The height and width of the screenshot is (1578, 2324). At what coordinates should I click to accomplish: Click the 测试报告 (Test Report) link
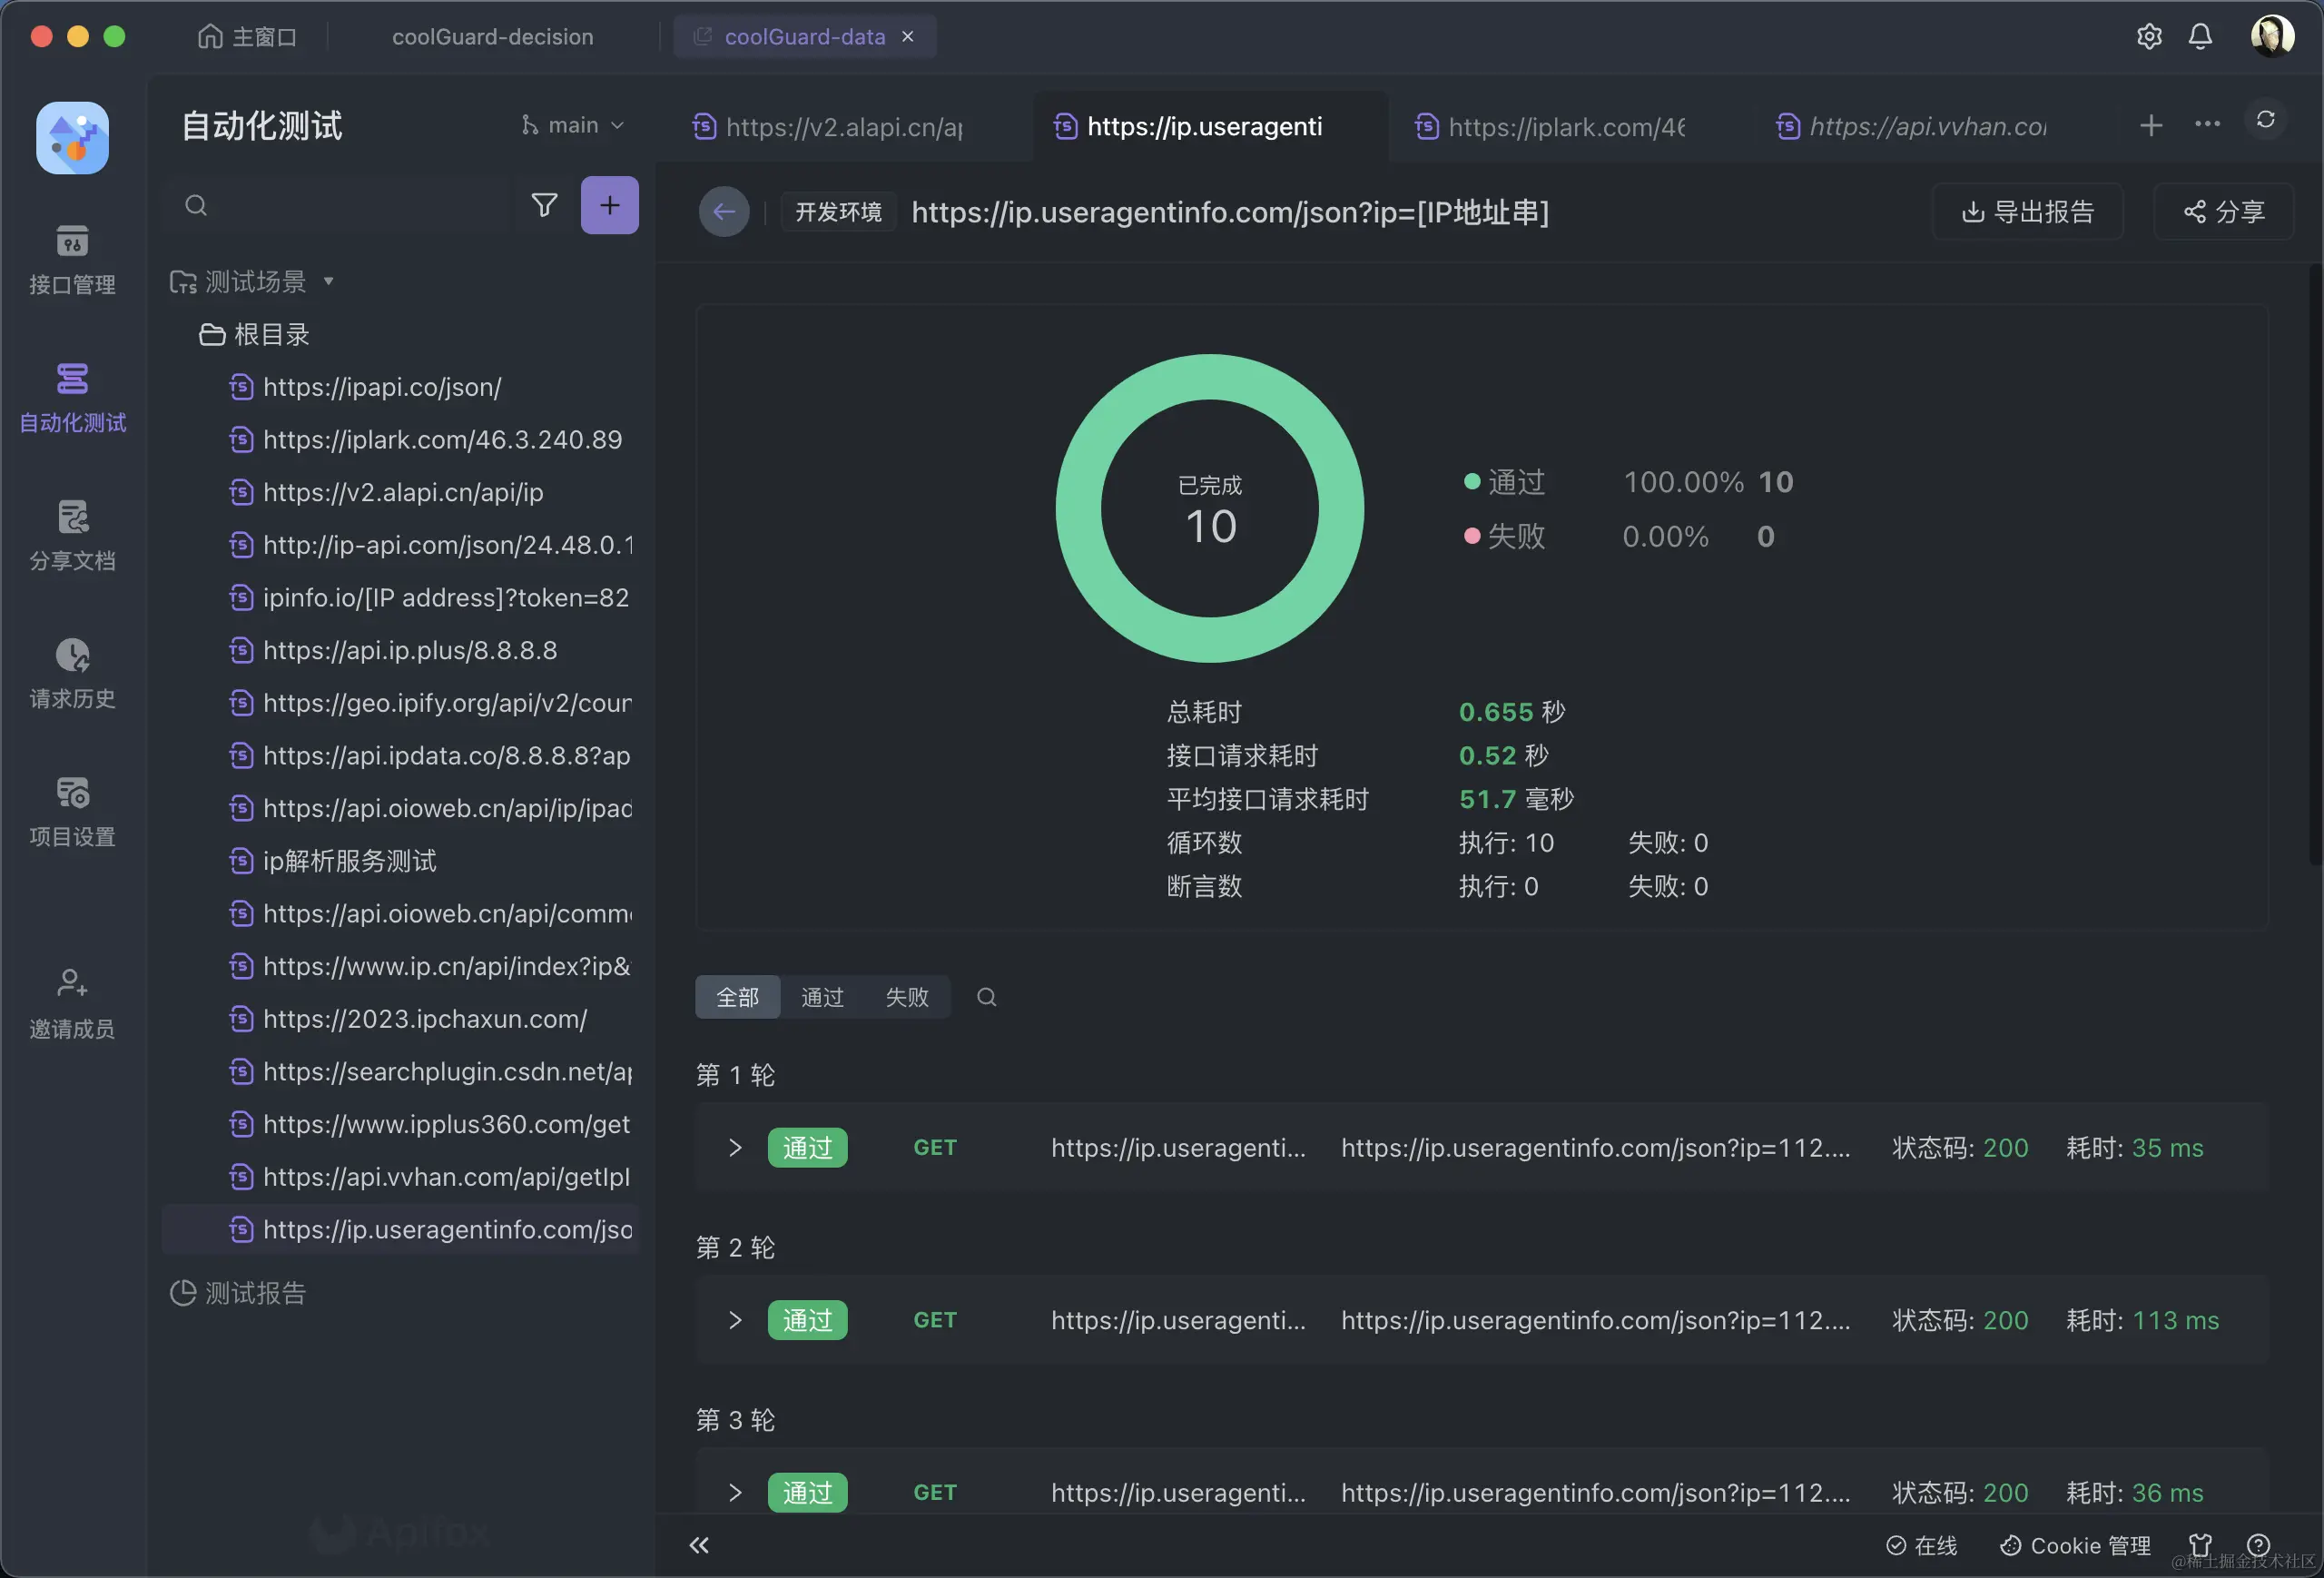pos(255,1291)
